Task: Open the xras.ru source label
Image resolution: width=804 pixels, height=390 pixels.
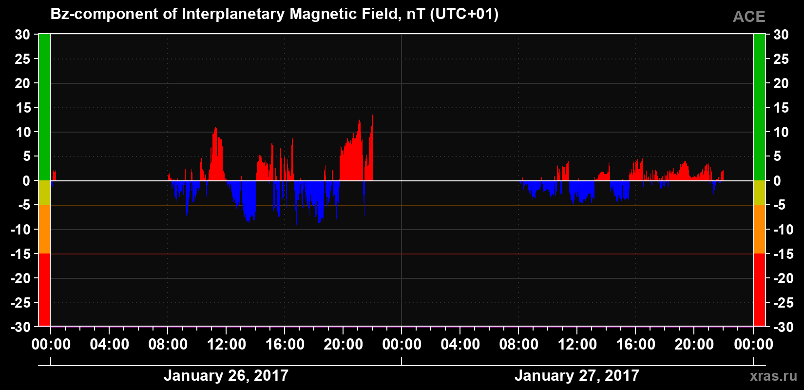Action: pyautogui.click(x=774, y=376)
